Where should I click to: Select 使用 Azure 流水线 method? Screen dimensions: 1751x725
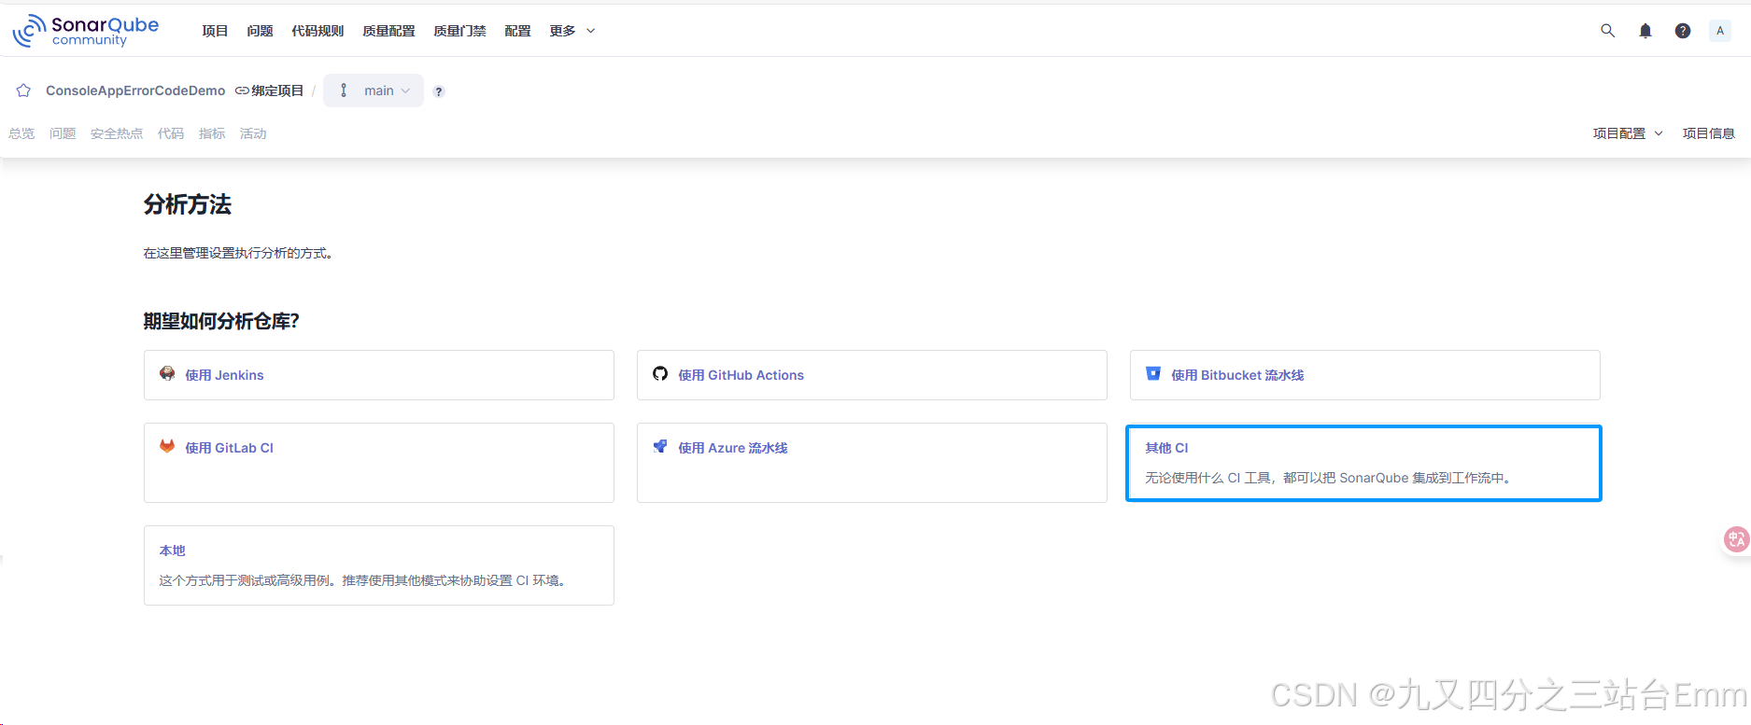click(872, 463)
